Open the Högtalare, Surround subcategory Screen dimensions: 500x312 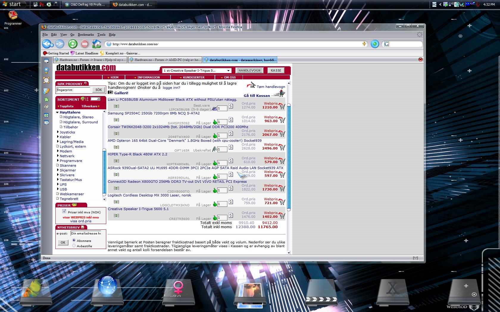80,122
